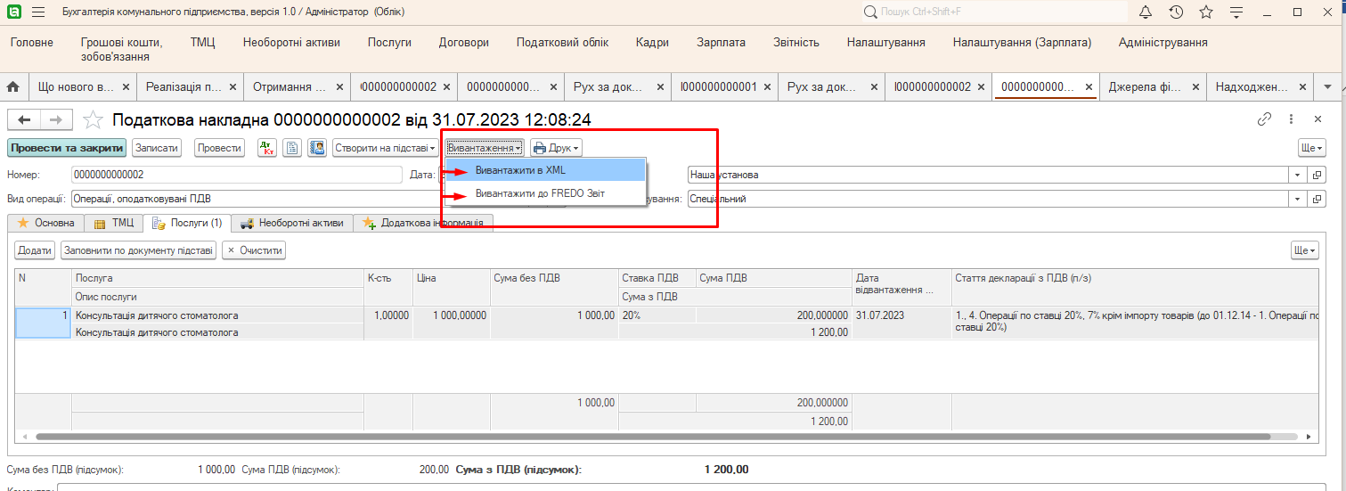Click the home tab icon
The image size is (1346, 491).
(x=13, y=87)
